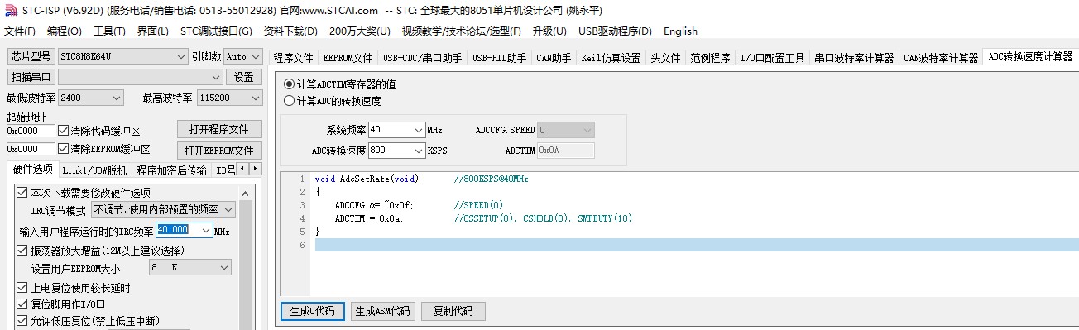Select the 串口波特率计算器 tab
Viewport: 1079px width, 330px height.
coord(854,58)
